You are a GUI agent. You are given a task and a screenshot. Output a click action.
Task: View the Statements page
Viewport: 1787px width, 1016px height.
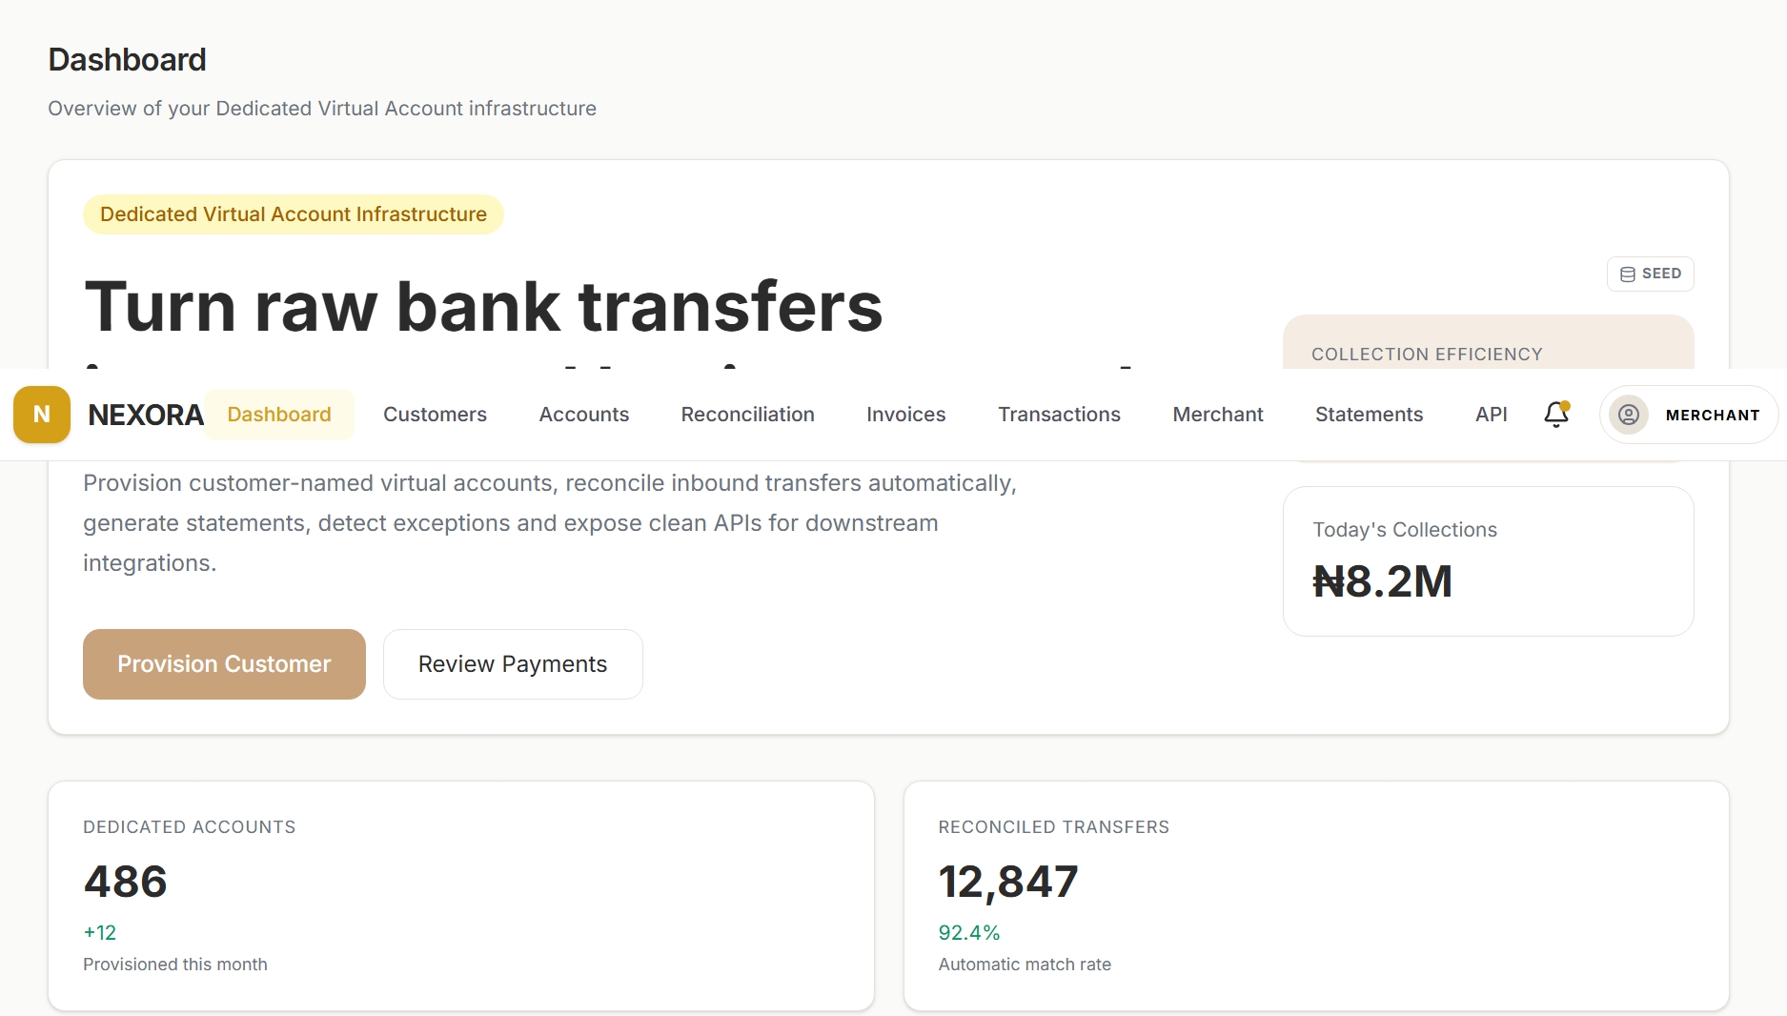(x=1369, y=415)
